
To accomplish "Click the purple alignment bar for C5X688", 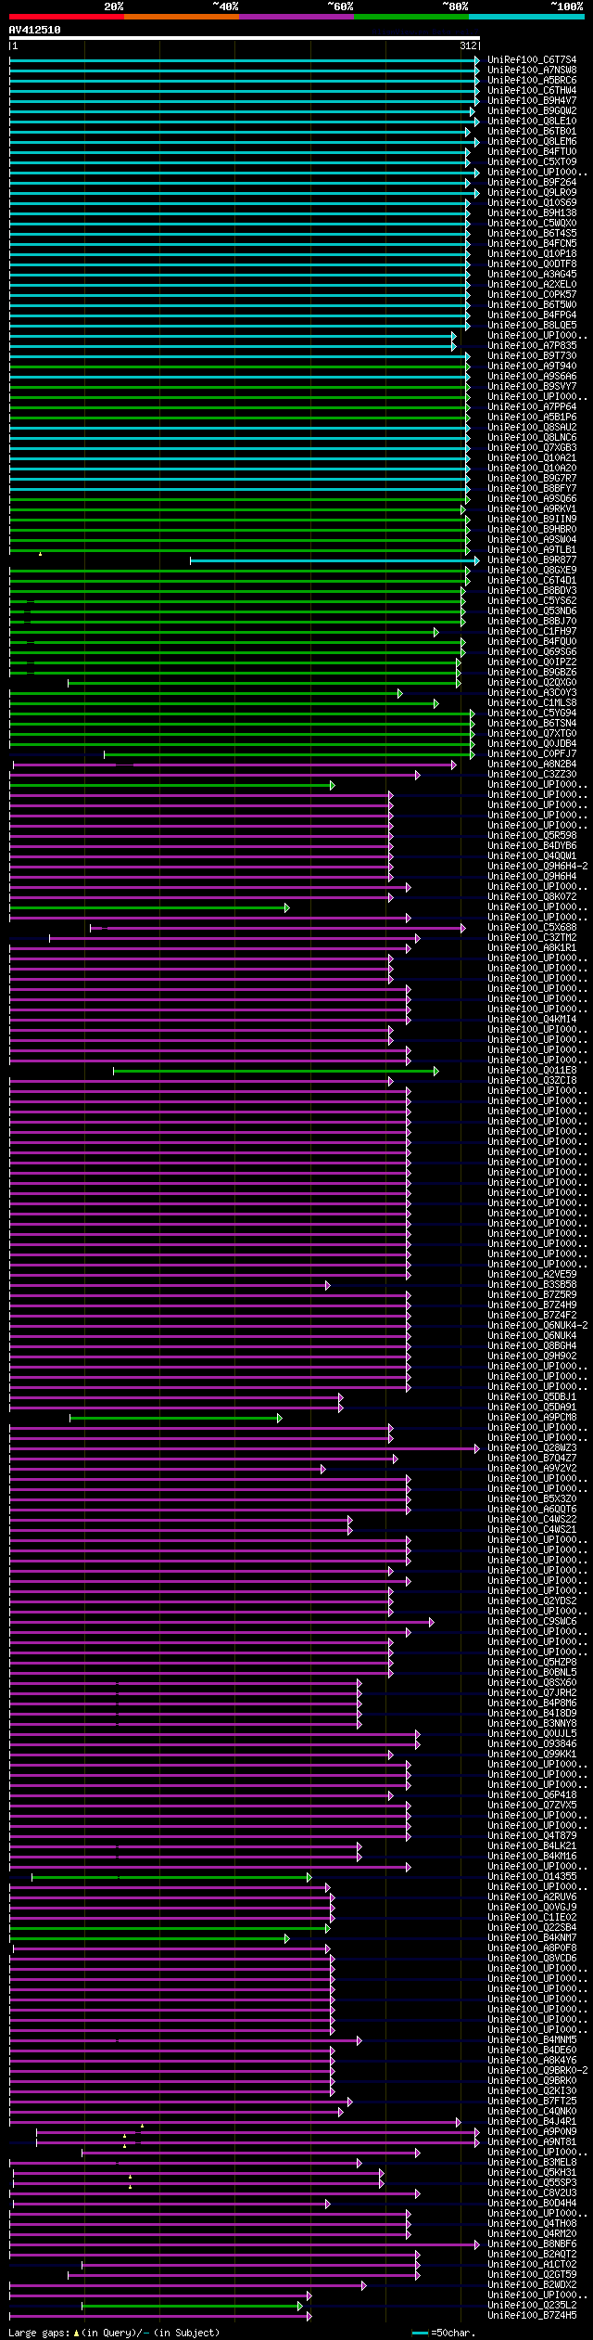I will click(278, 928).
